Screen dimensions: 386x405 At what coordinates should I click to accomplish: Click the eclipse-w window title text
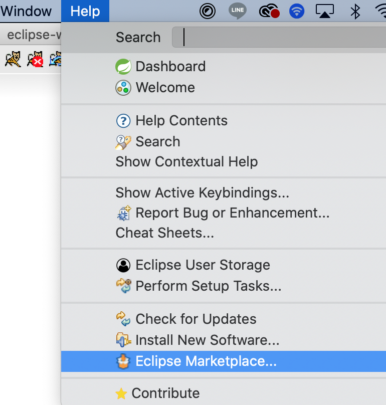(x=34, y=35)
